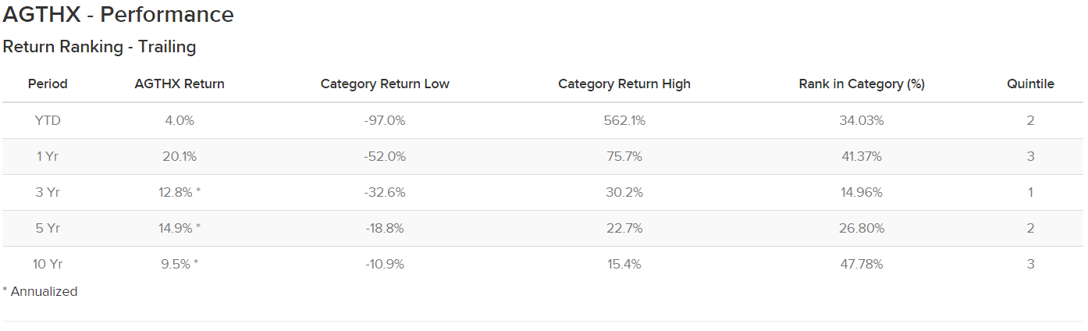Select the 10 Yr period label
1088x331 pixels.
(48, 264)
